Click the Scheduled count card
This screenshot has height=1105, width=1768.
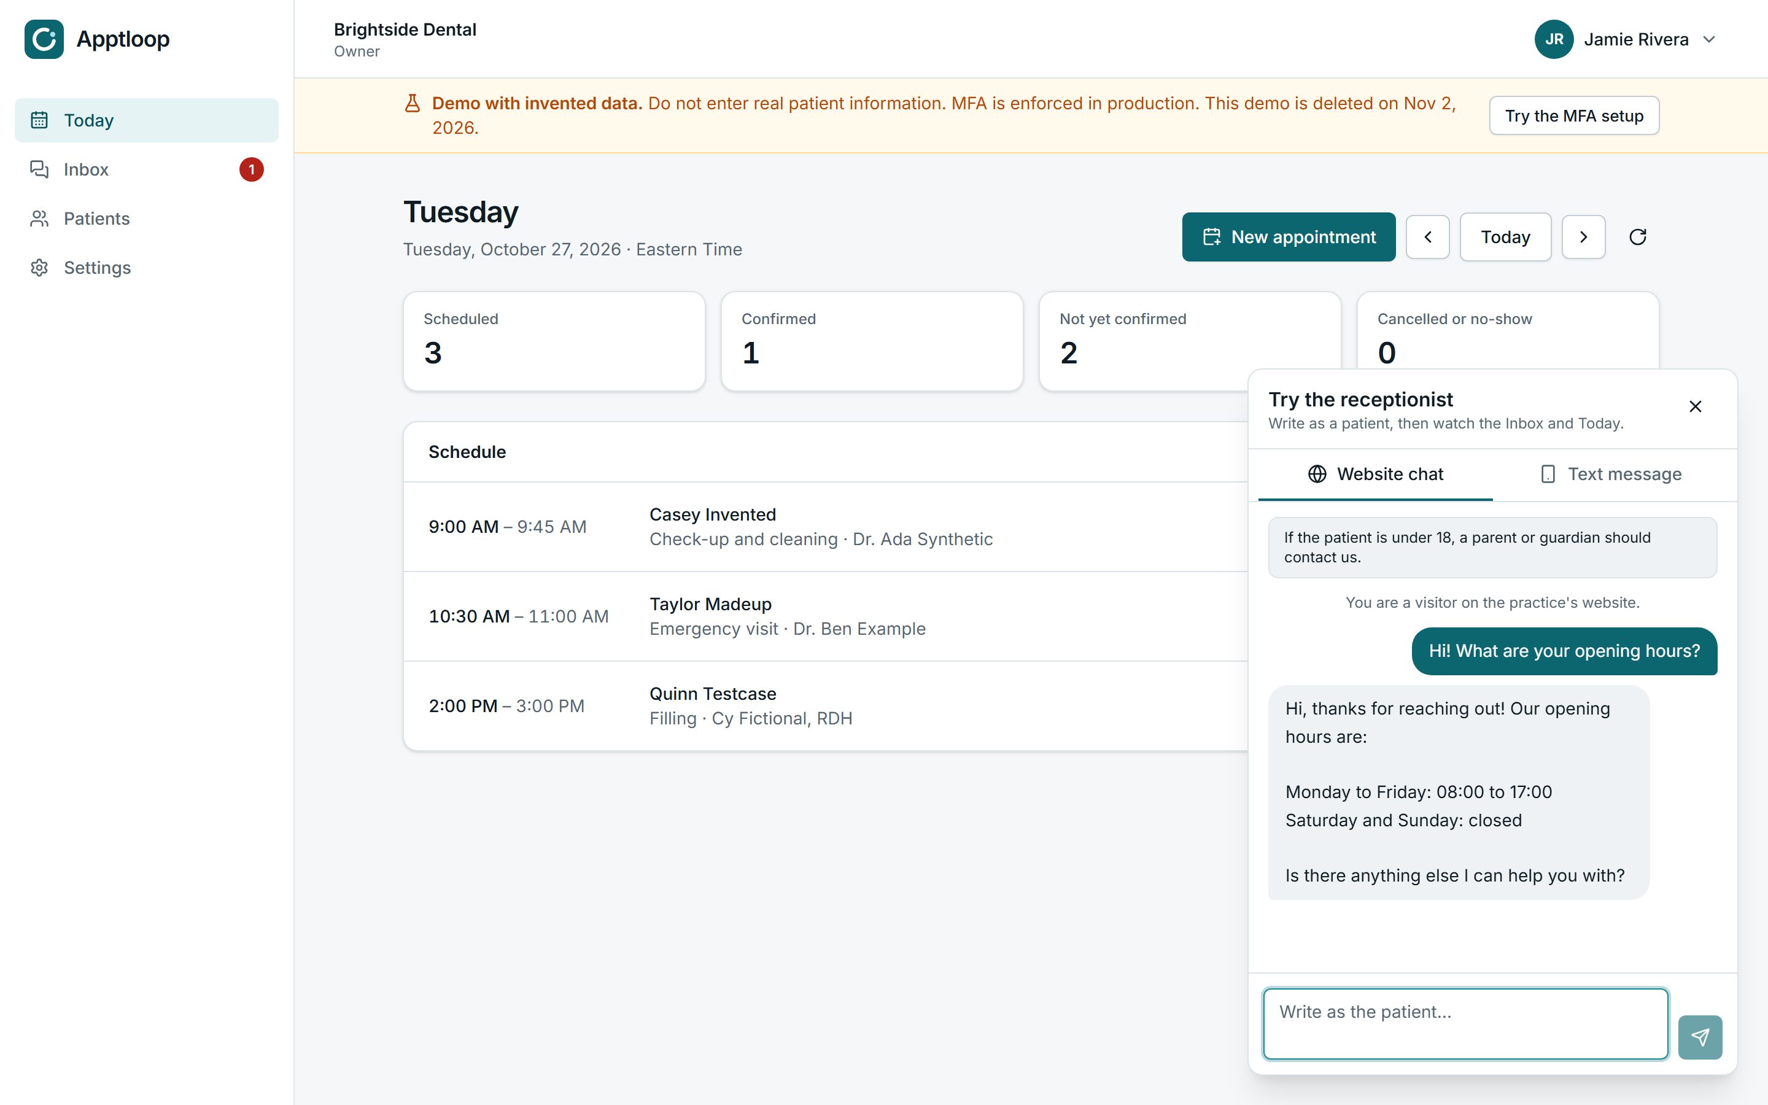click(554, 341)
